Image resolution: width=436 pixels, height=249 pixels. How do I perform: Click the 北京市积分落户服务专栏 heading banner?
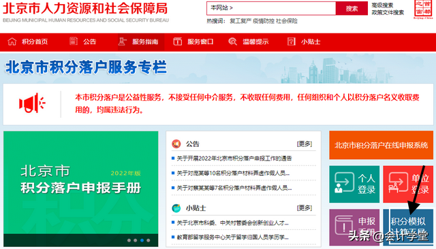86,67
